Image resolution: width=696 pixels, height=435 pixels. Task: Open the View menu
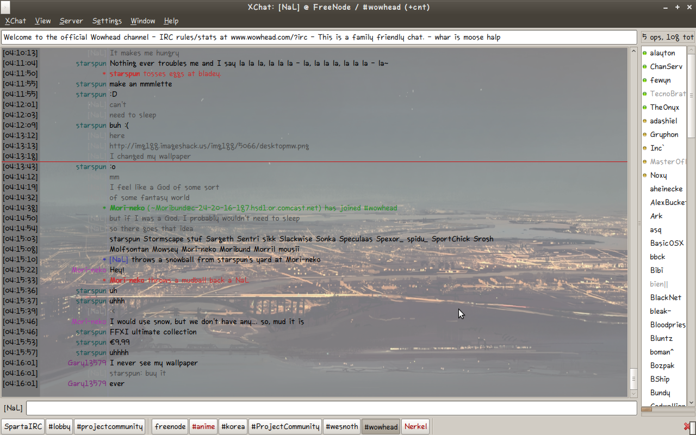point(43,21)
